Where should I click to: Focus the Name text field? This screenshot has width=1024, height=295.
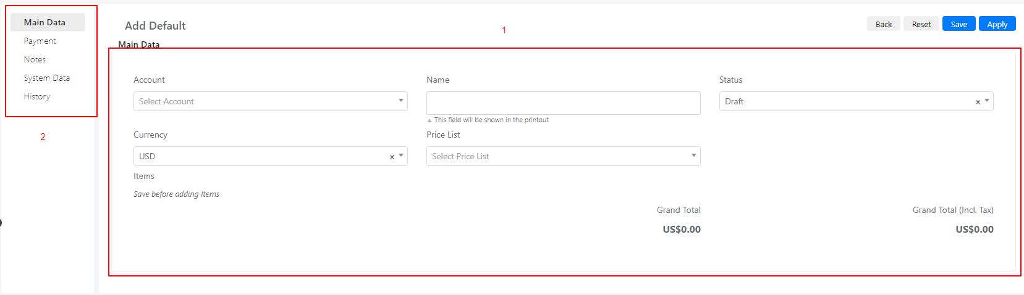click(564, 103)
